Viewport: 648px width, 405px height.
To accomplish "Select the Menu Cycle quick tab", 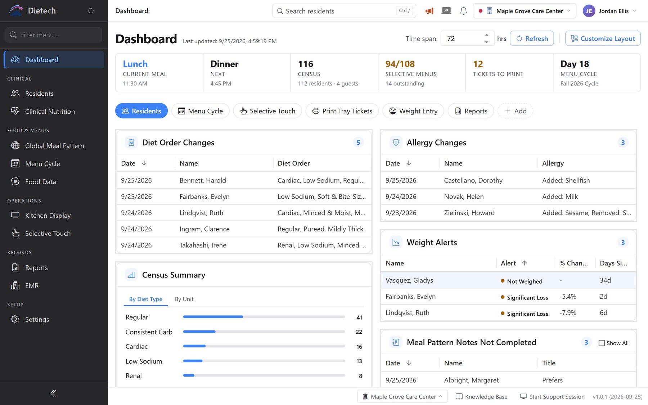I will click(201, 111).
